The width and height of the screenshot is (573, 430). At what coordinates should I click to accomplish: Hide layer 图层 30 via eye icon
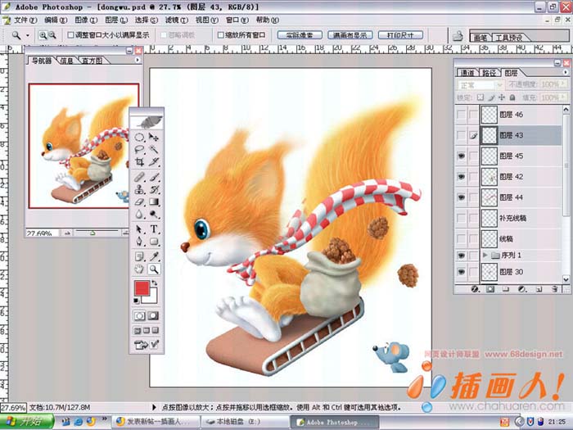462,272
